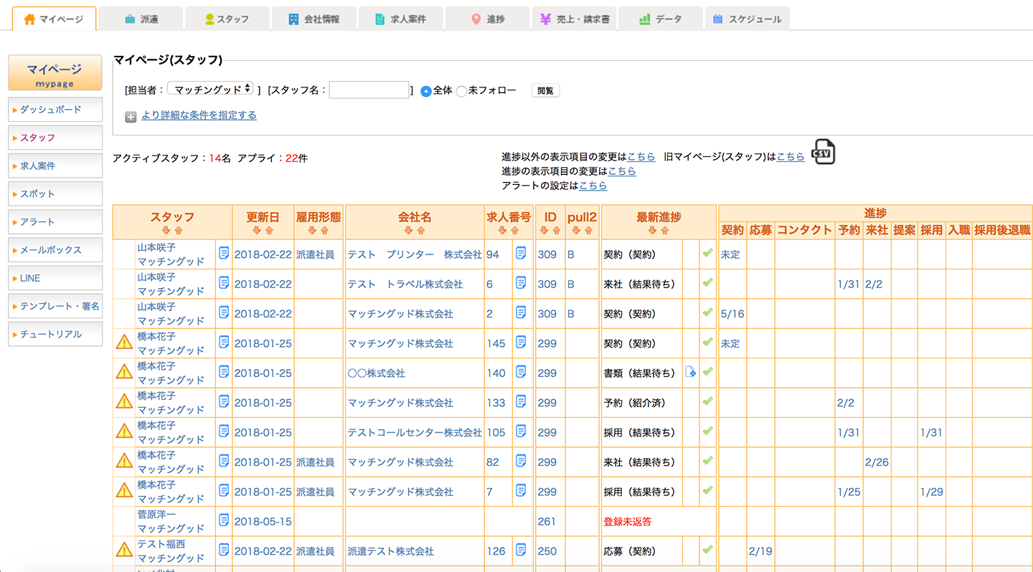
Task: Click the document icon beside job number 145
Action: [x=521, y=343]
